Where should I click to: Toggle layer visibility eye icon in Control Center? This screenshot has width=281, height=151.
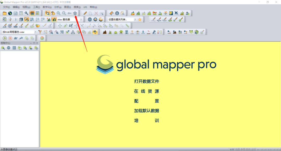click(x=31, y=48)
